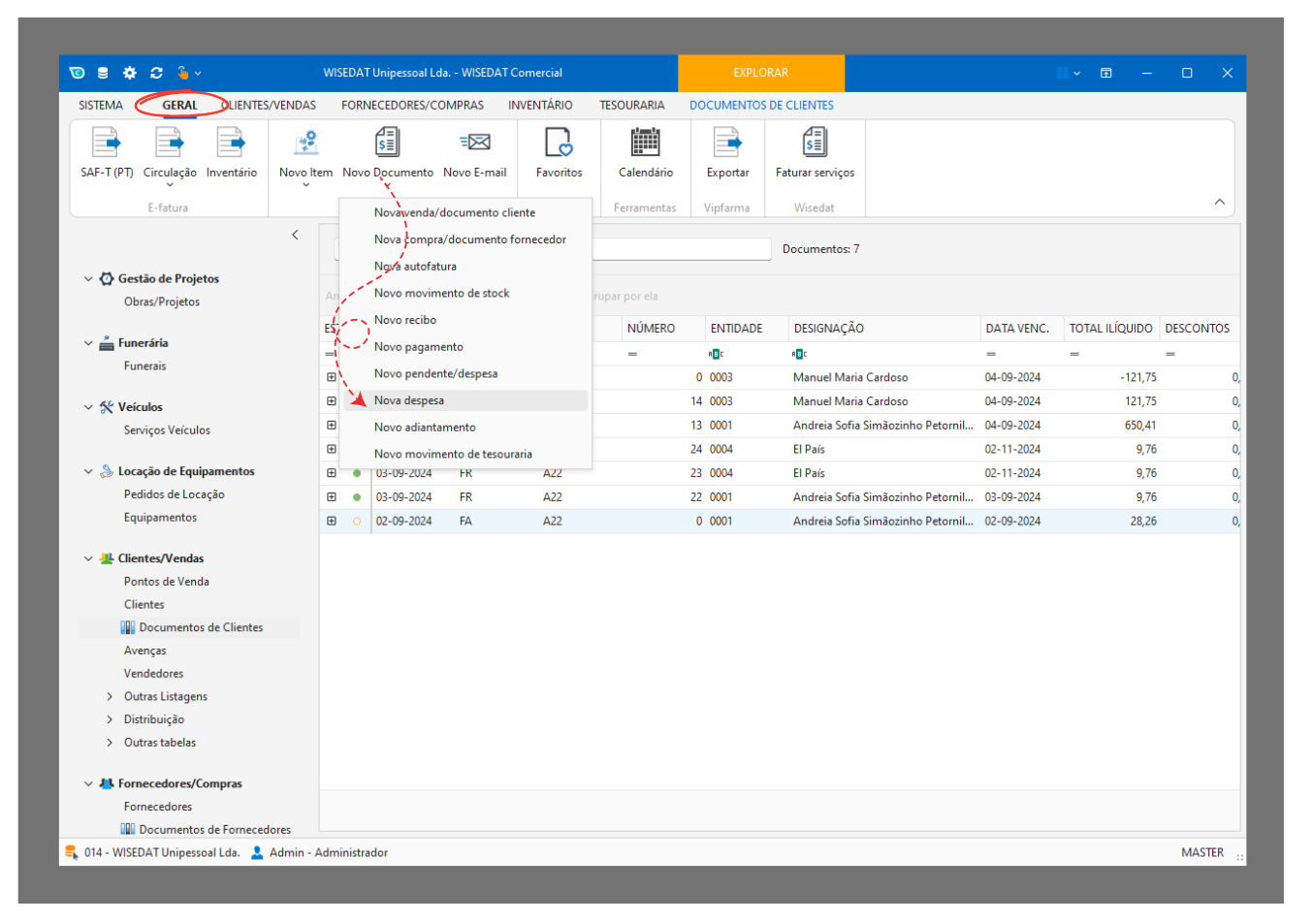Sort by the DESIGNAÇÃO column header
The width and height of the screenshot is (1312, 922).
click(x=829, y=329)
